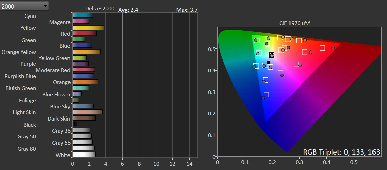
Task: Click the Light Skin bar
Action: coord(87,112)
